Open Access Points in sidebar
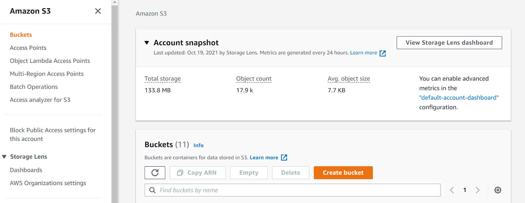The height and width of the screenshot is (203, 525). click(x=28, y=48)
